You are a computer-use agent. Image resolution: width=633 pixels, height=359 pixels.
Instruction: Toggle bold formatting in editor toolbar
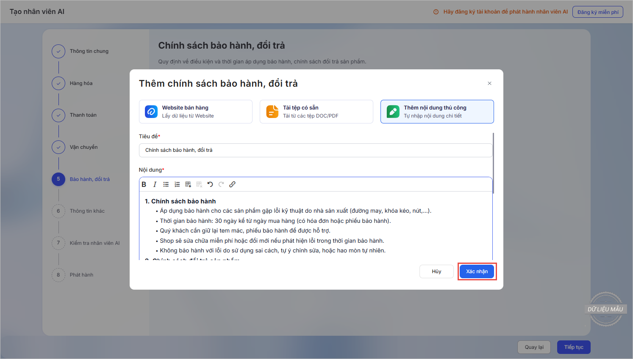[144, 184]
